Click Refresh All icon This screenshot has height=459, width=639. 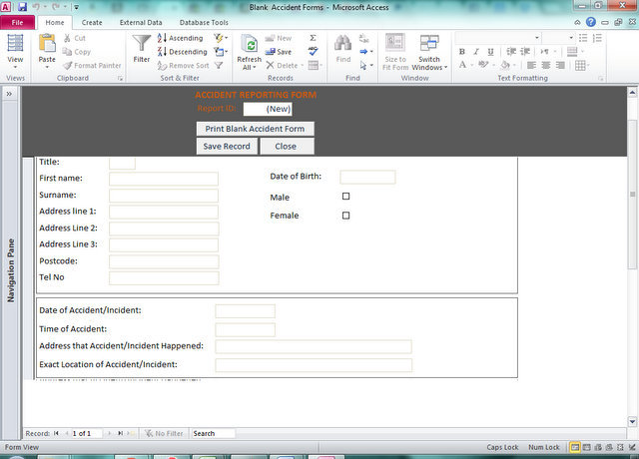249,45
